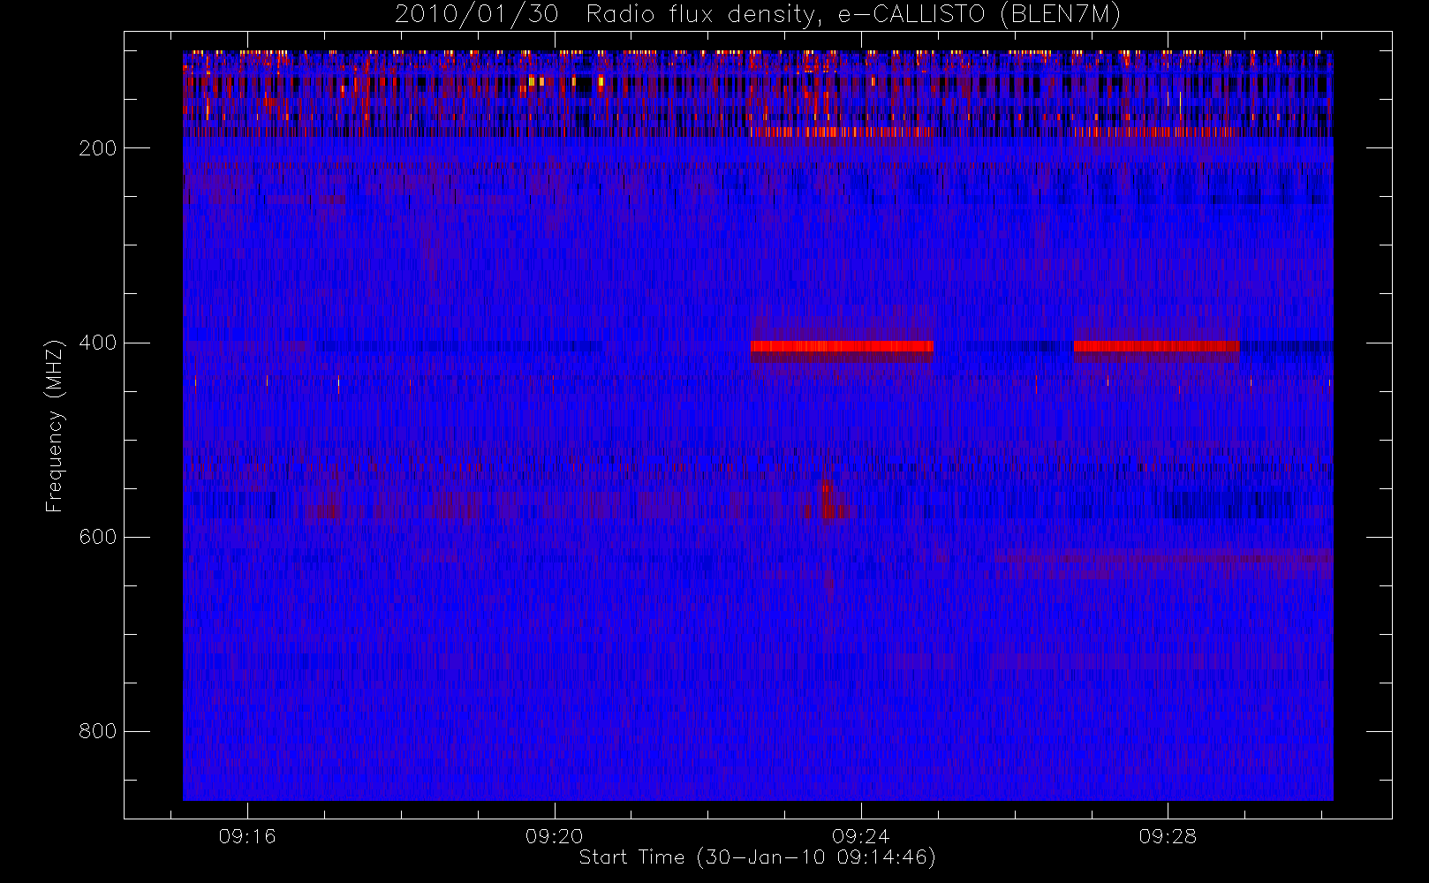1429x883 pixels.
Task: Click the first red 400 MHz burst band
Action: [842, 346]
